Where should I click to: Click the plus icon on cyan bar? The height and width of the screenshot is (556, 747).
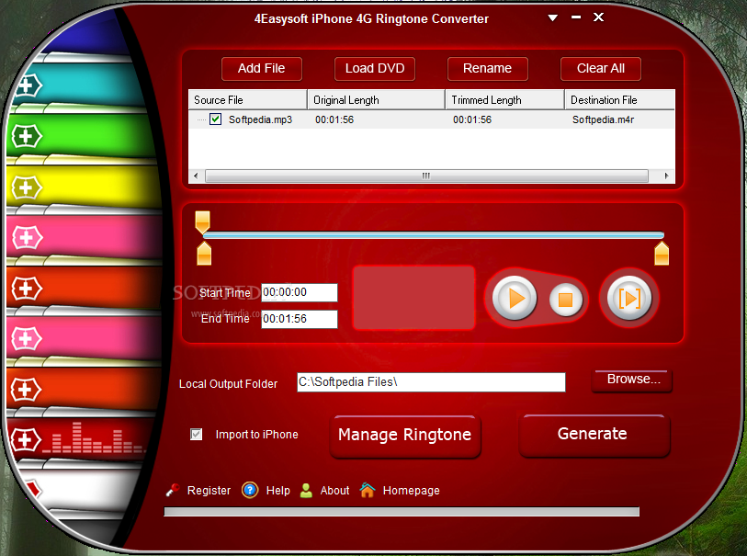tap(28, 85)
